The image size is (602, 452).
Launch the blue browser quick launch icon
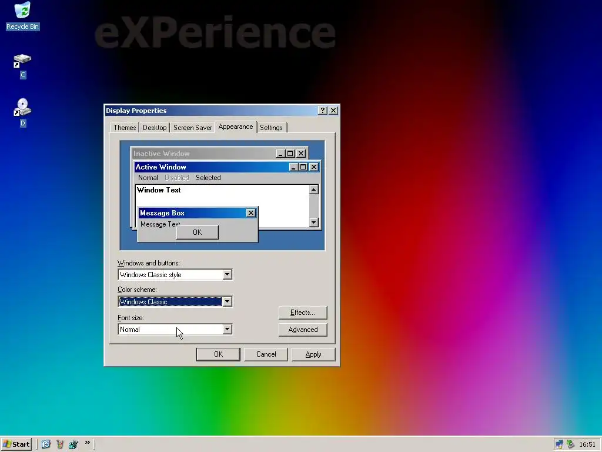pyautogui.click(x=46, y=444)
